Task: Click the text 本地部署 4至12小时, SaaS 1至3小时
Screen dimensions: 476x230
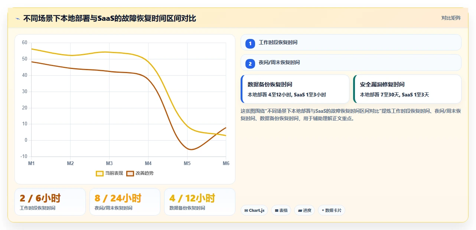Action: (x=287, y=95)
